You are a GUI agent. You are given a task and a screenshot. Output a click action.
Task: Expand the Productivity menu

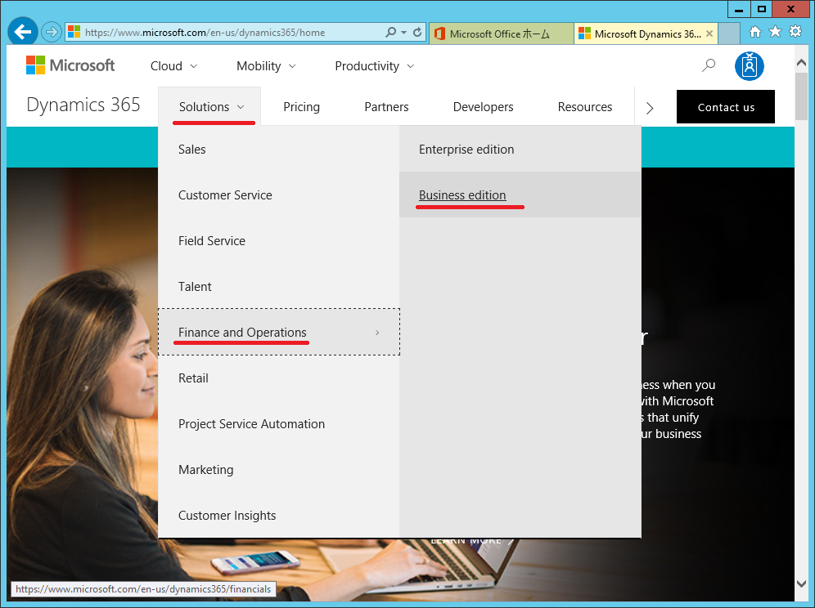coord(374,66)
